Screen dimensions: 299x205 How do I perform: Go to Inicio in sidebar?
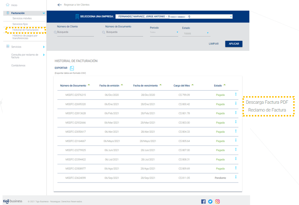[x=14, y=5]
